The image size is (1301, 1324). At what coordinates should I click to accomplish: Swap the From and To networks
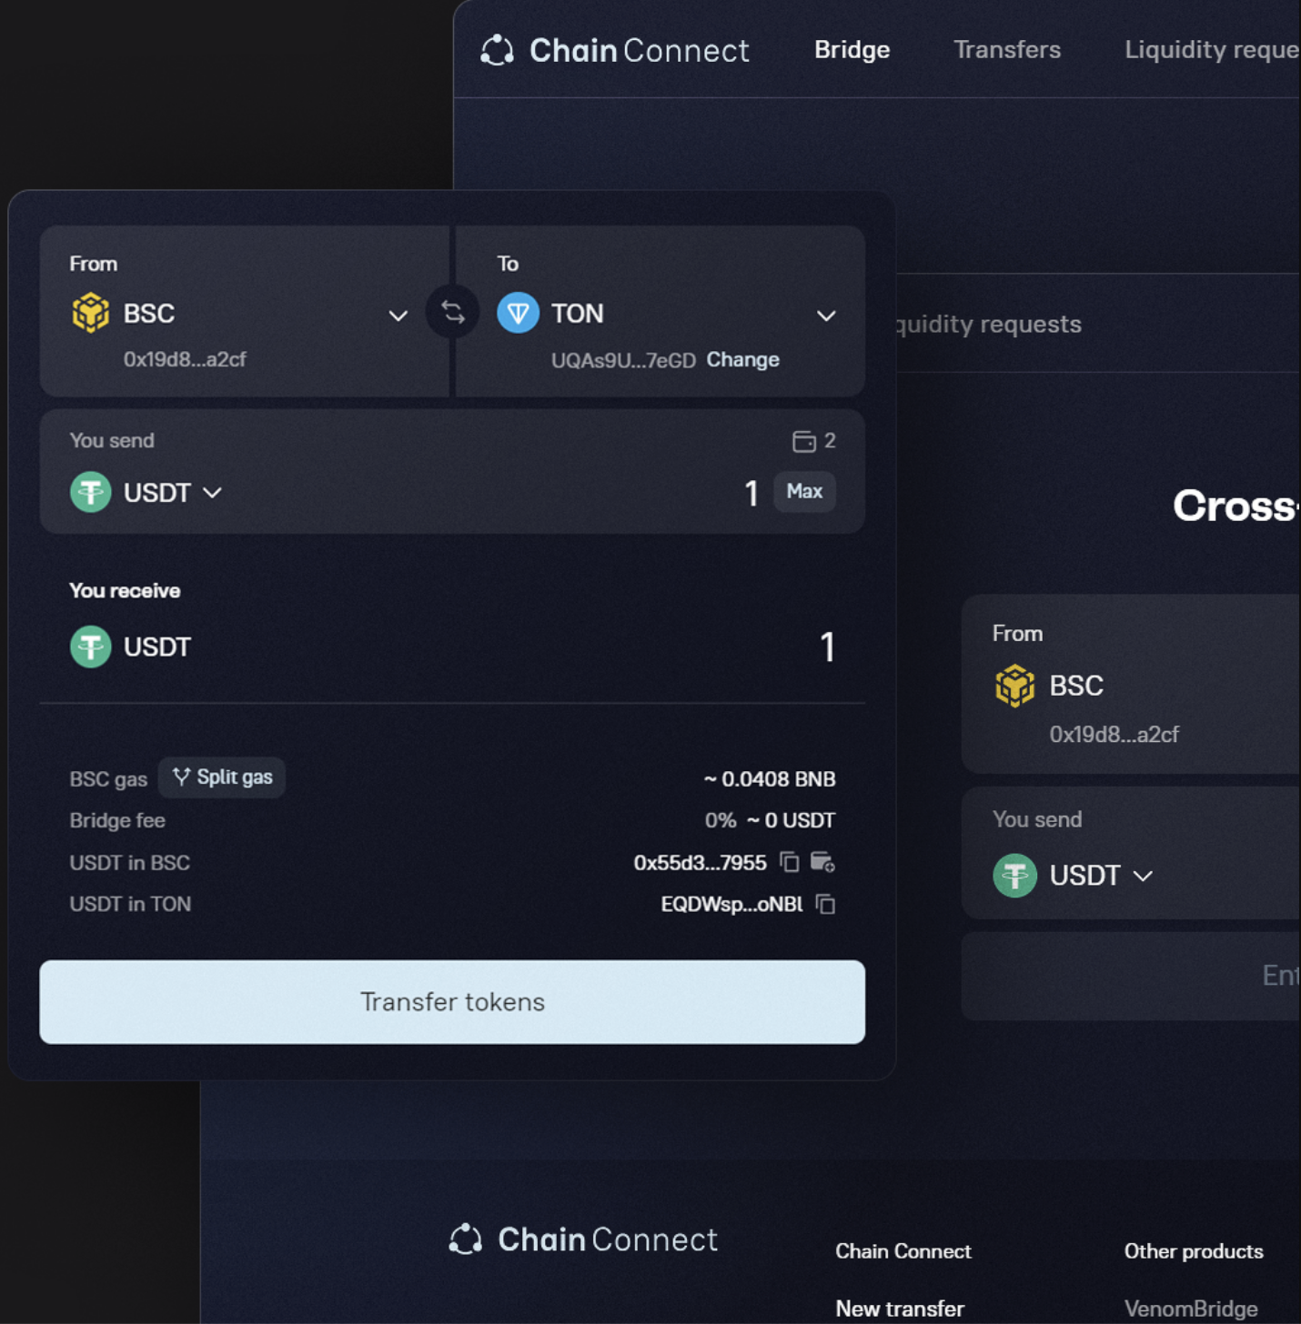click(452, 313)
